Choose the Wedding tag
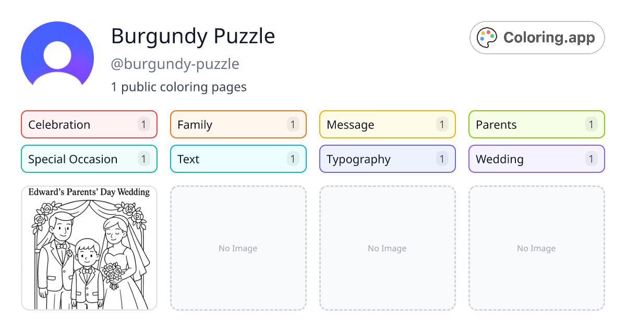 536,159
